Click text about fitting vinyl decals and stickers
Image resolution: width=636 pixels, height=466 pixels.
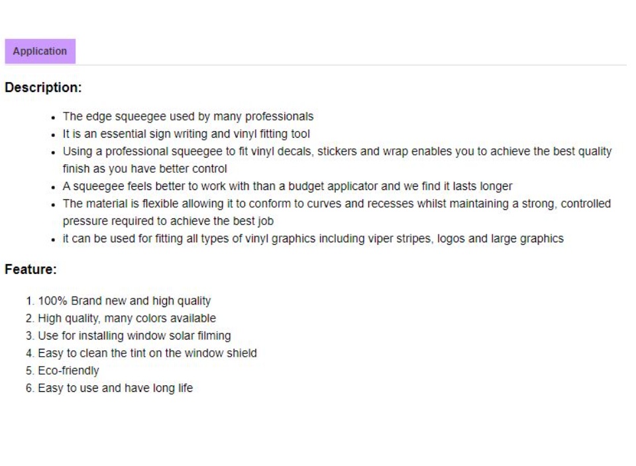point(337,152)
